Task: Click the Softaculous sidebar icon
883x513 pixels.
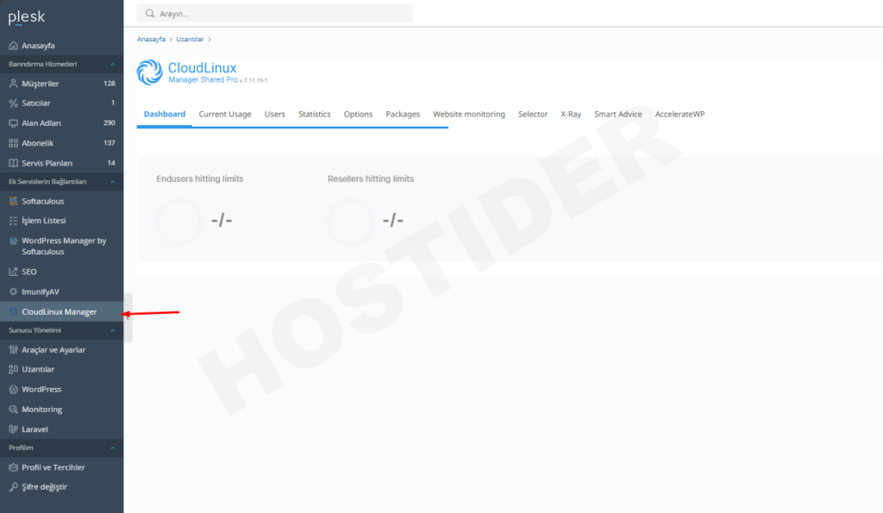Action: tap(13, 201)
